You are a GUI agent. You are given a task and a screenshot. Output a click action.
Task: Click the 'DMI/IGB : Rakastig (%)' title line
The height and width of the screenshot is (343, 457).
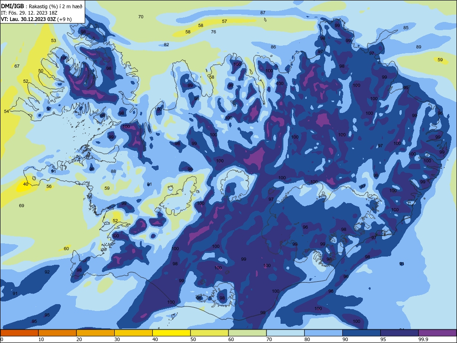42,6
